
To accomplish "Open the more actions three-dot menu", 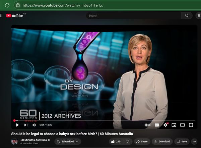I will 194,141.
